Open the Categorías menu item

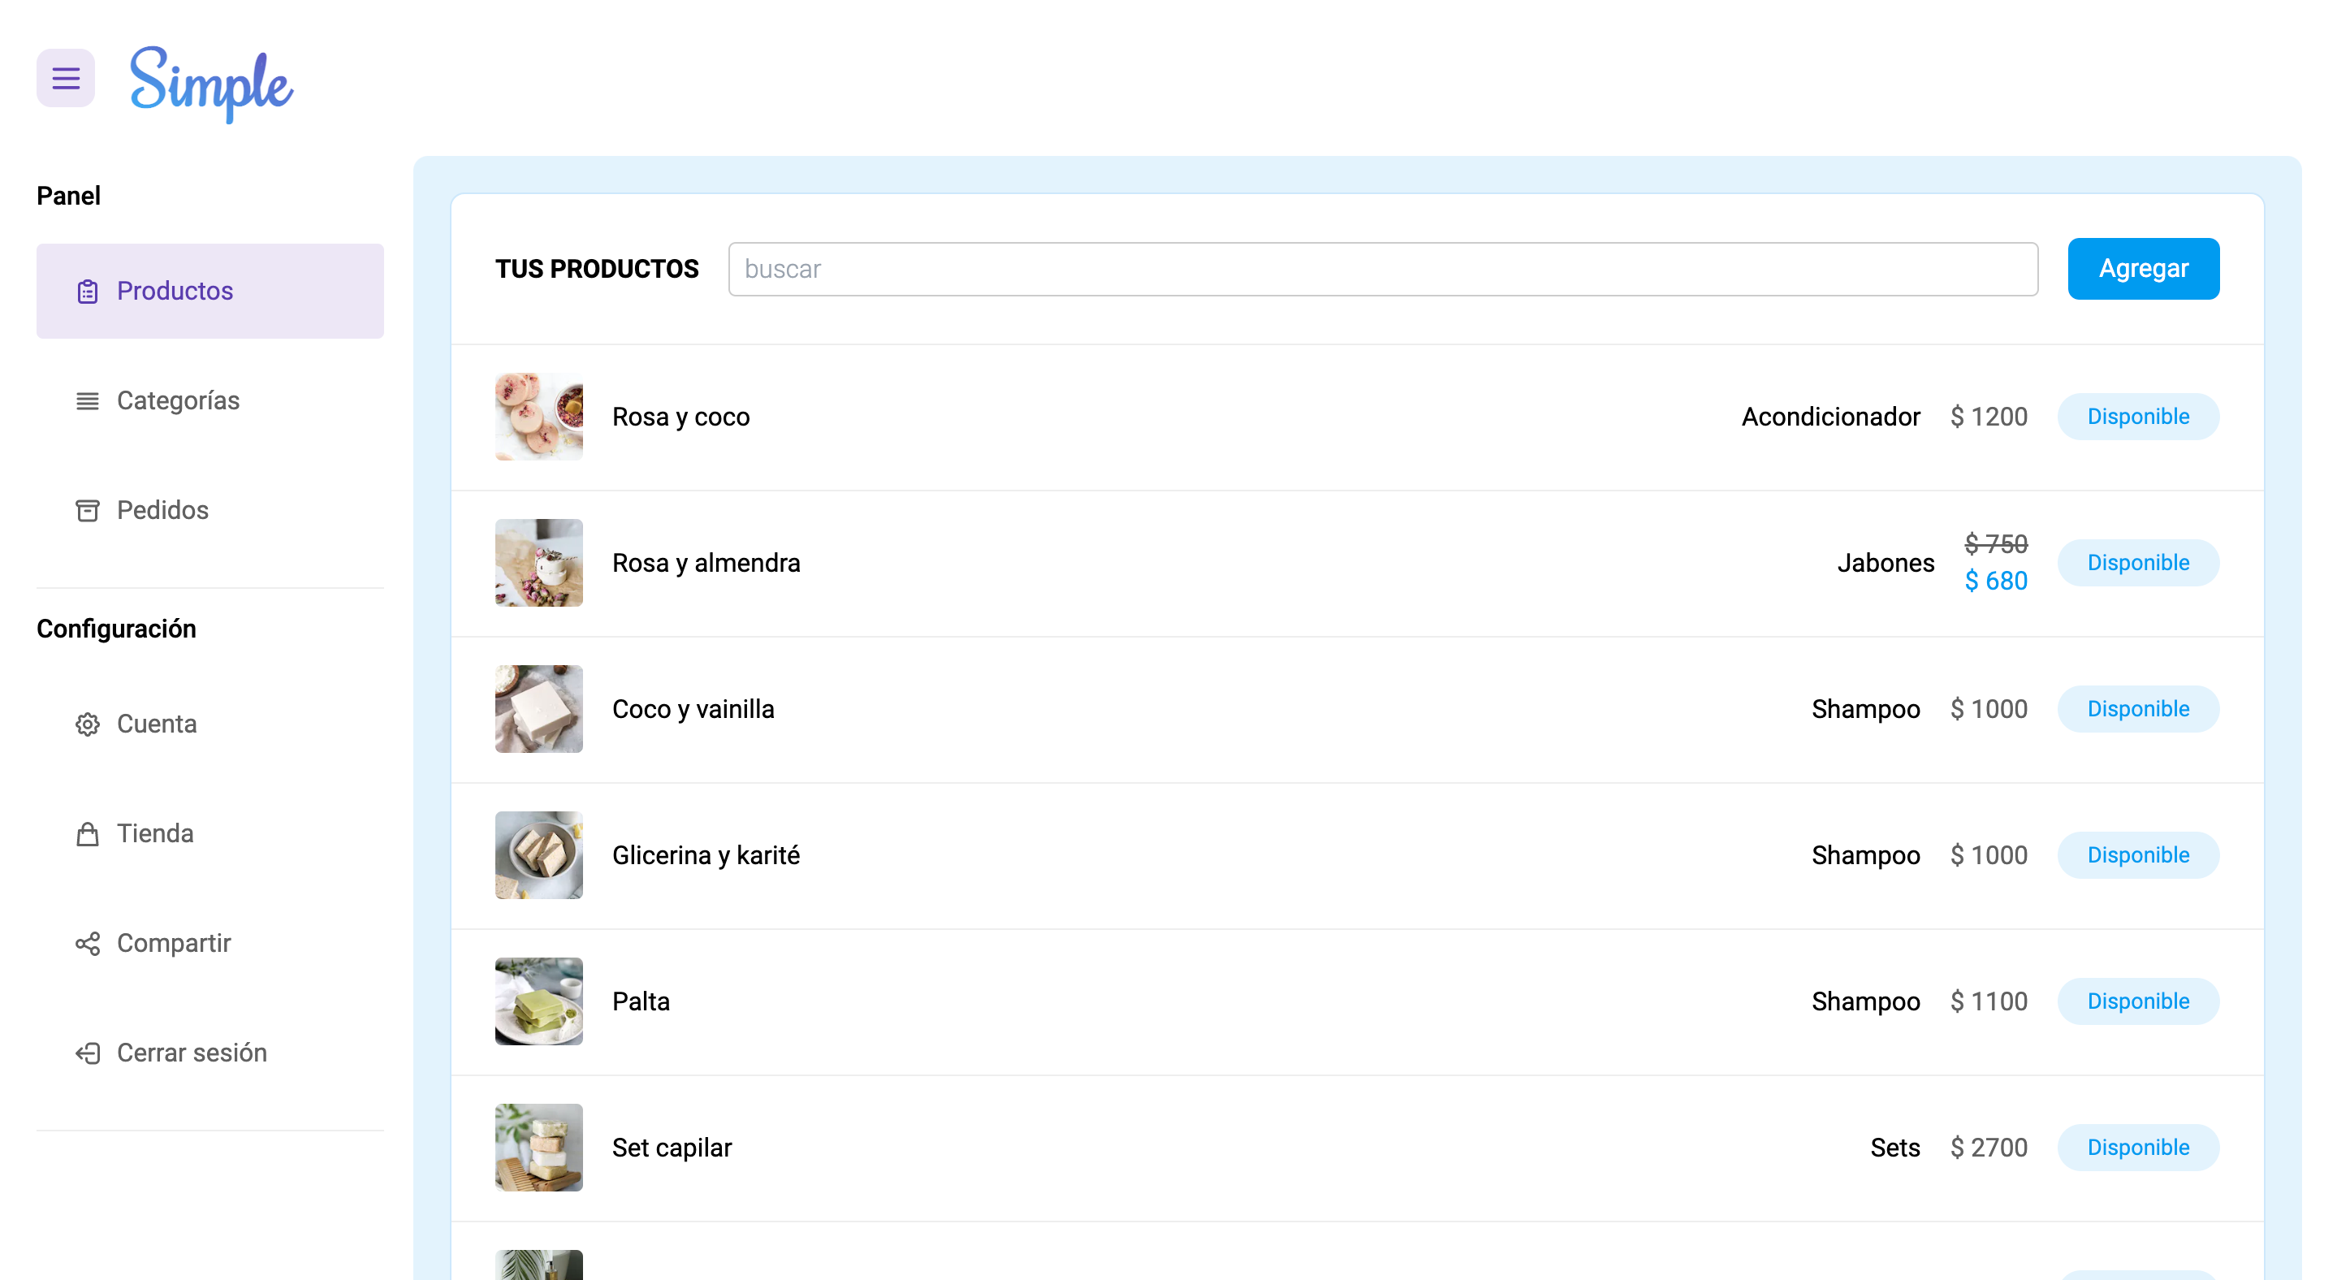(178, 401)
